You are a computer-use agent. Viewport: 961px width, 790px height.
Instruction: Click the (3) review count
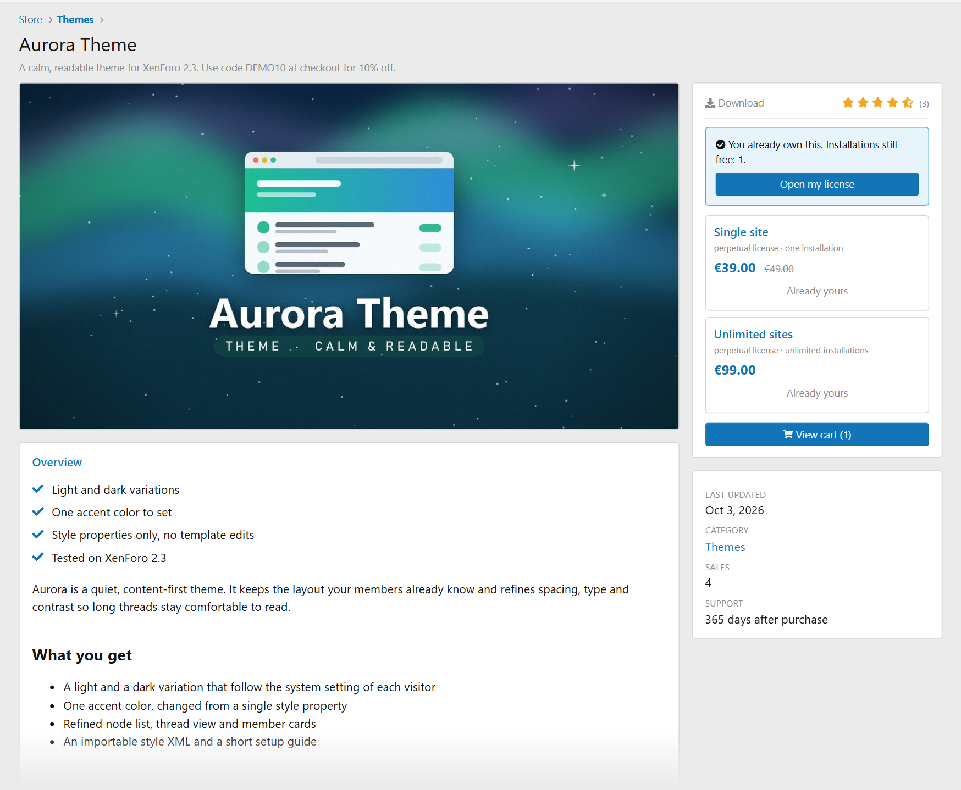click(924, 103)
